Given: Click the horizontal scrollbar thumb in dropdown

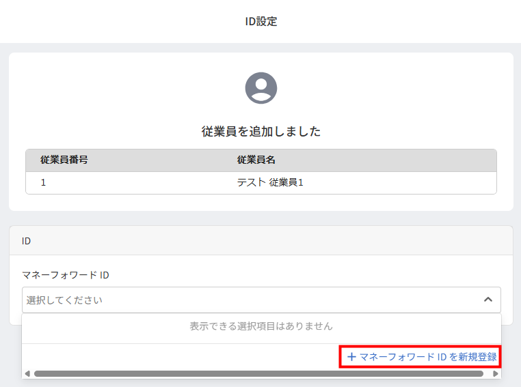Looking at the screenshot, I should click(x=258, y=374).
